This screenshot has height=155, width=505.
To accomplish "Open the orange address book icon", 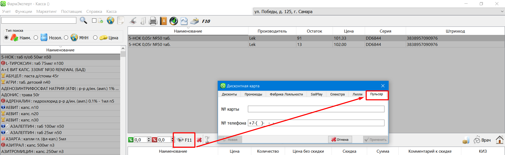I will [x=163, y=21].
